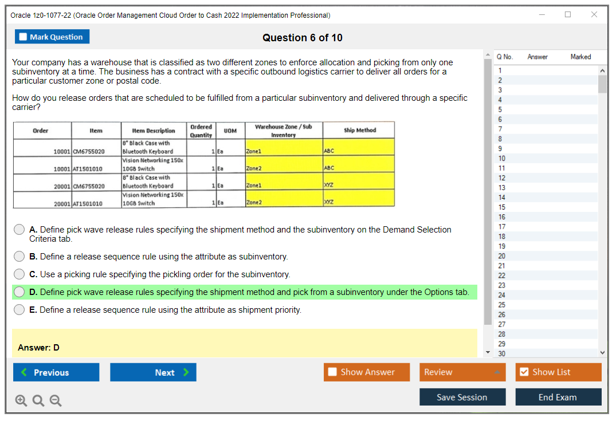Go to the Previous question
Image resolution: width=616 pixels, height=421 pixels.
pyautogui.click(x=56, y=372)
